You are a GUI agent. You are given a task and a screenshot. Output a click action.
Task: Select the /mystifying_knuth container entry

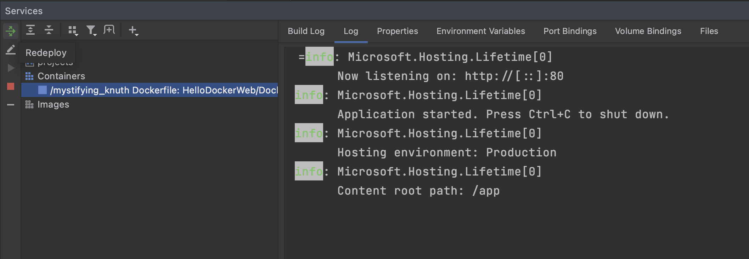tap(163, 90)
